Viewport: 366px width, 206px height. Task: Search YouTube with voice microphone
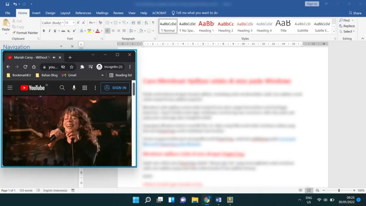[74, 88]
